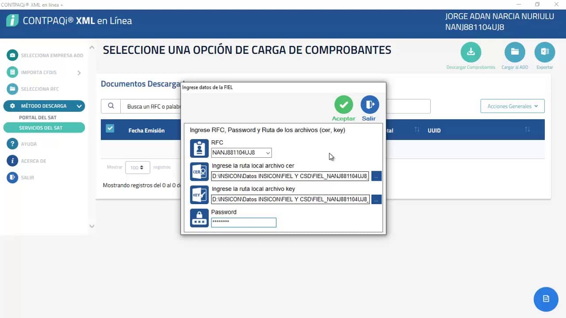Click the Exportar label
Screen dimensions: 566x318
tap(545, 67)
